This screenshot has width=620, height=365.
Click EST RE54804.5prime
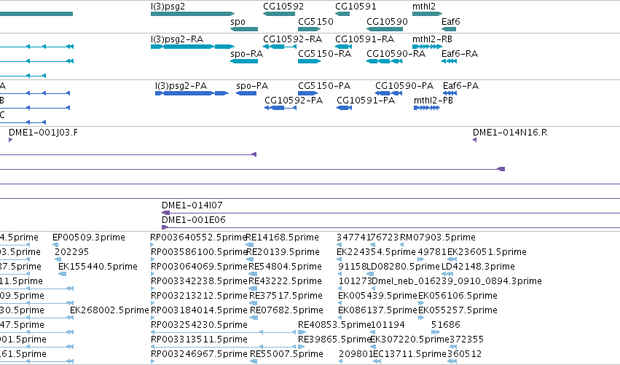tap(285, 267)
